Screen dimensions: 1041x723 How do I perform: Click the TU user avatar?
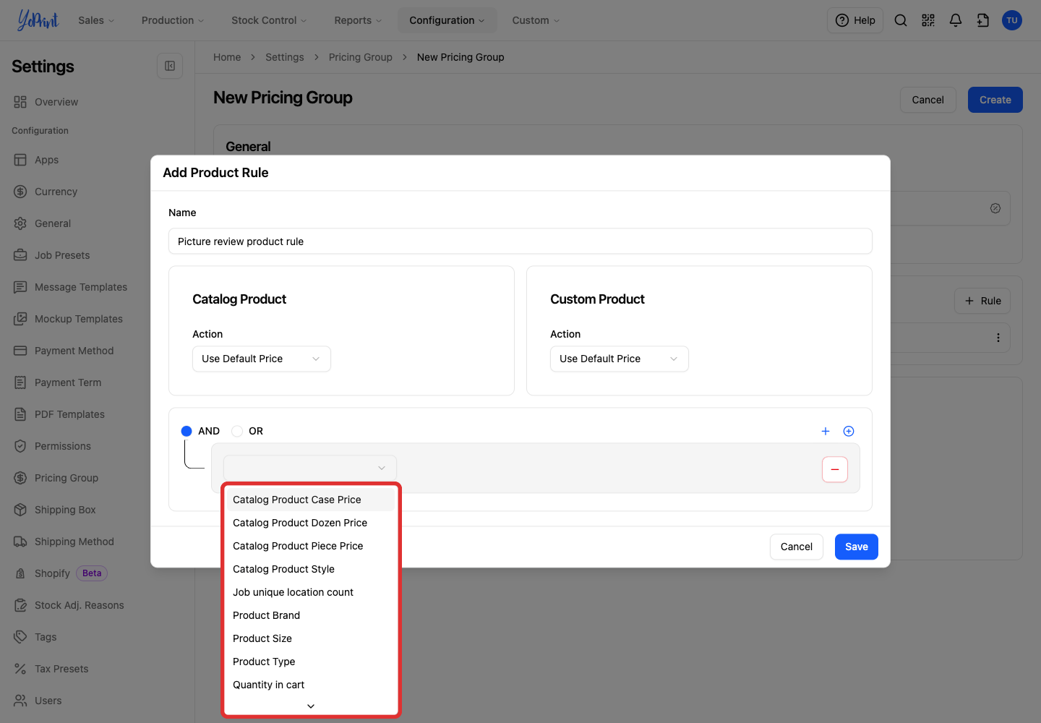pyautogui.click(x=1012, y=20)
